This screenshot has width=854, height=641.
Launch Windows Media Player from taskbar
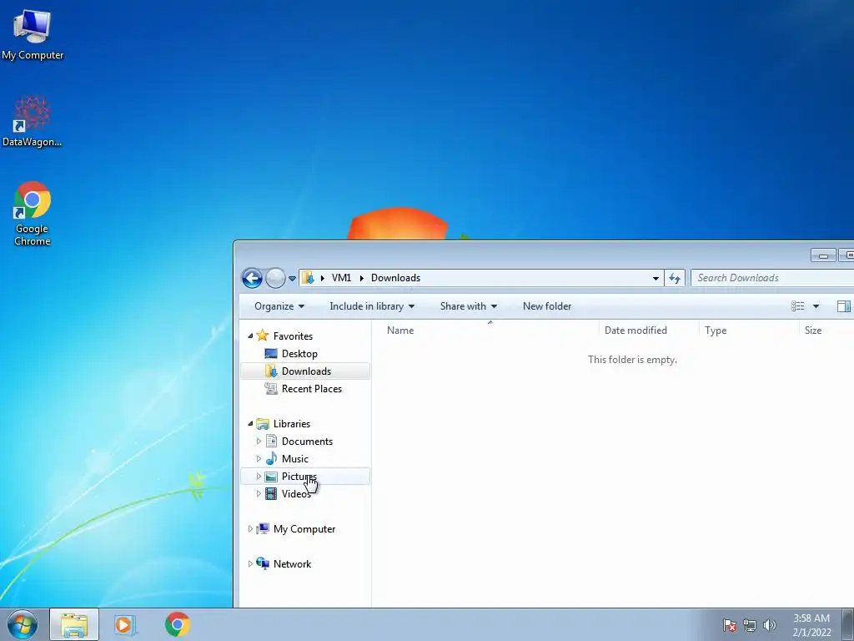125,624
